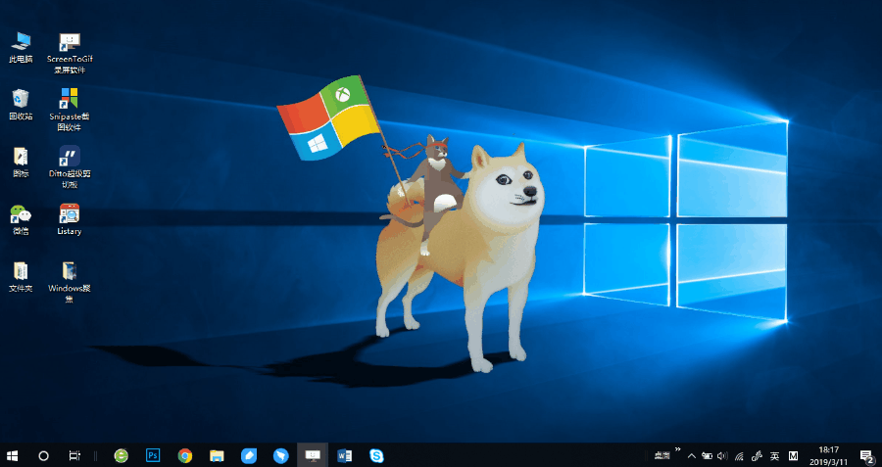Viewport: 882px width, 467px height.
Task: Select the ScreenToGif 录屏软件 shortcut
Action: pos(70,54)
